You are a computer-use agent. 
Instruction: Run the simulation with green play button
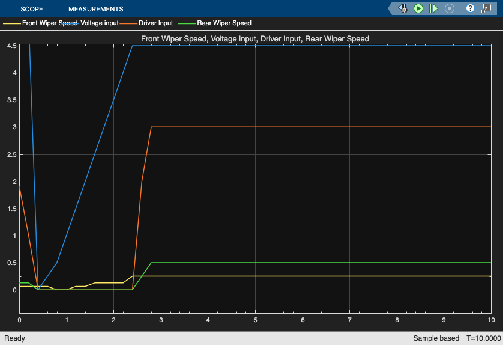click(418, 8)
